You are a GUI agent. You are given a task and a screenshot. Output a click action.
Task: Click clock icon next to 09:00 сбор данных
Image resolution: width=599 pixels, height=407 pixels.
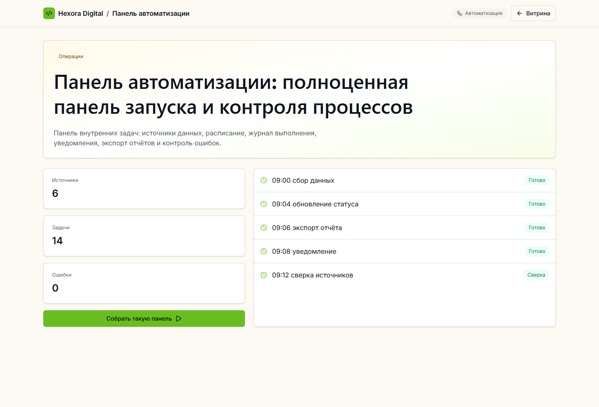click(264, 180)
